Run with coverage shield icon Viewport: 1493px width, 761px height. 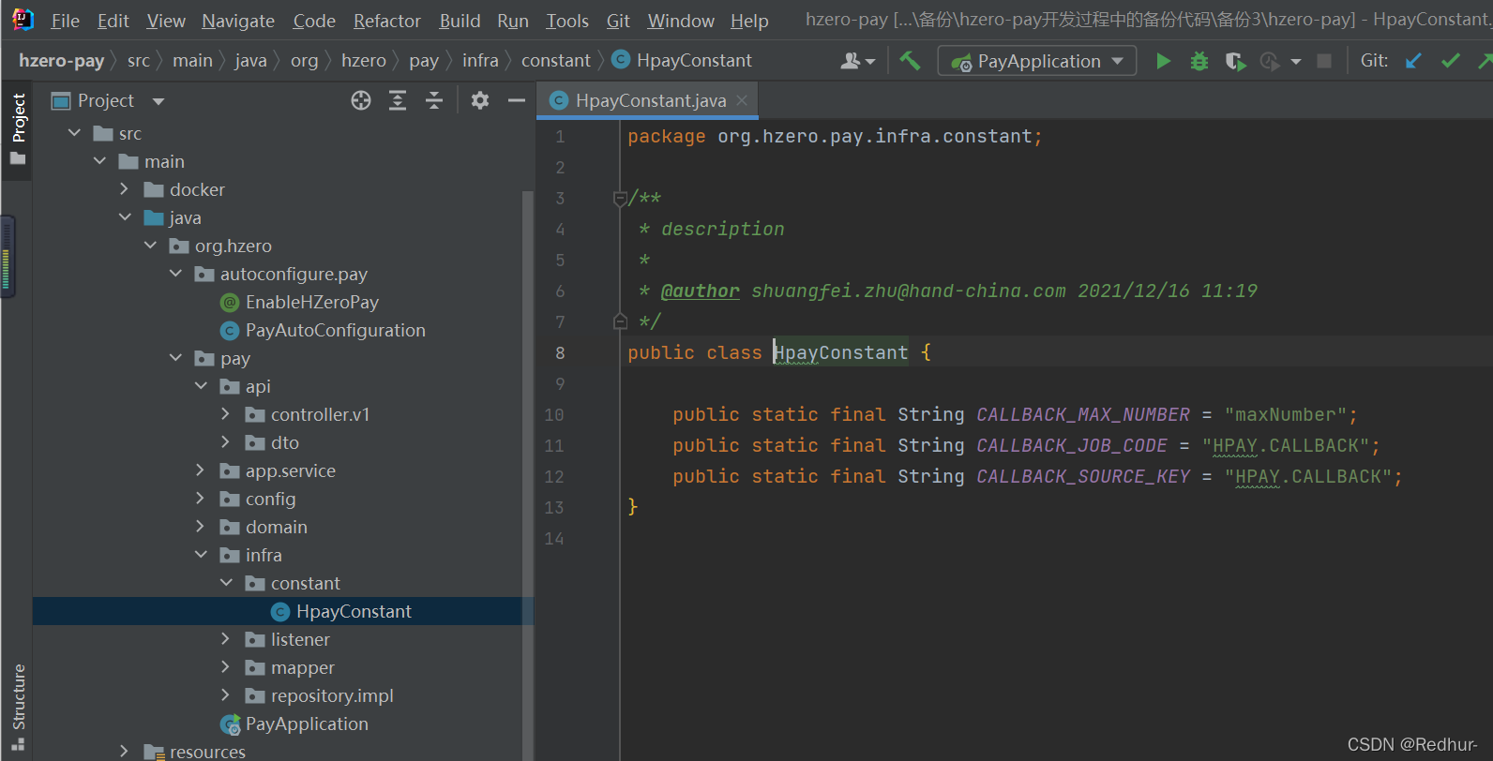click(x=1235, y=61)
